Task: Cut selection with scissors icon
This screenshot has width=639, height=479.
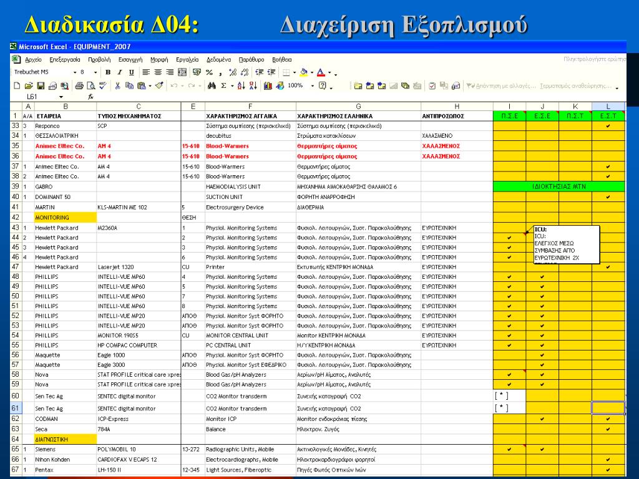Action: (117, 85)
